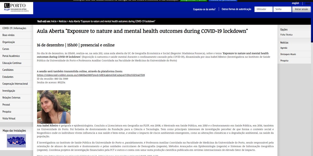
Task: Open Destaques Atuais link
Action: (288, 54)
